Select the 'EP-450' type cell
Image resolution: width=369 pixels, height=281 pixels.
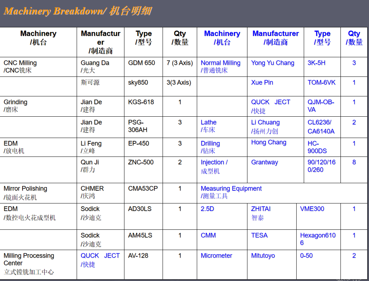[x=144, y=147]
